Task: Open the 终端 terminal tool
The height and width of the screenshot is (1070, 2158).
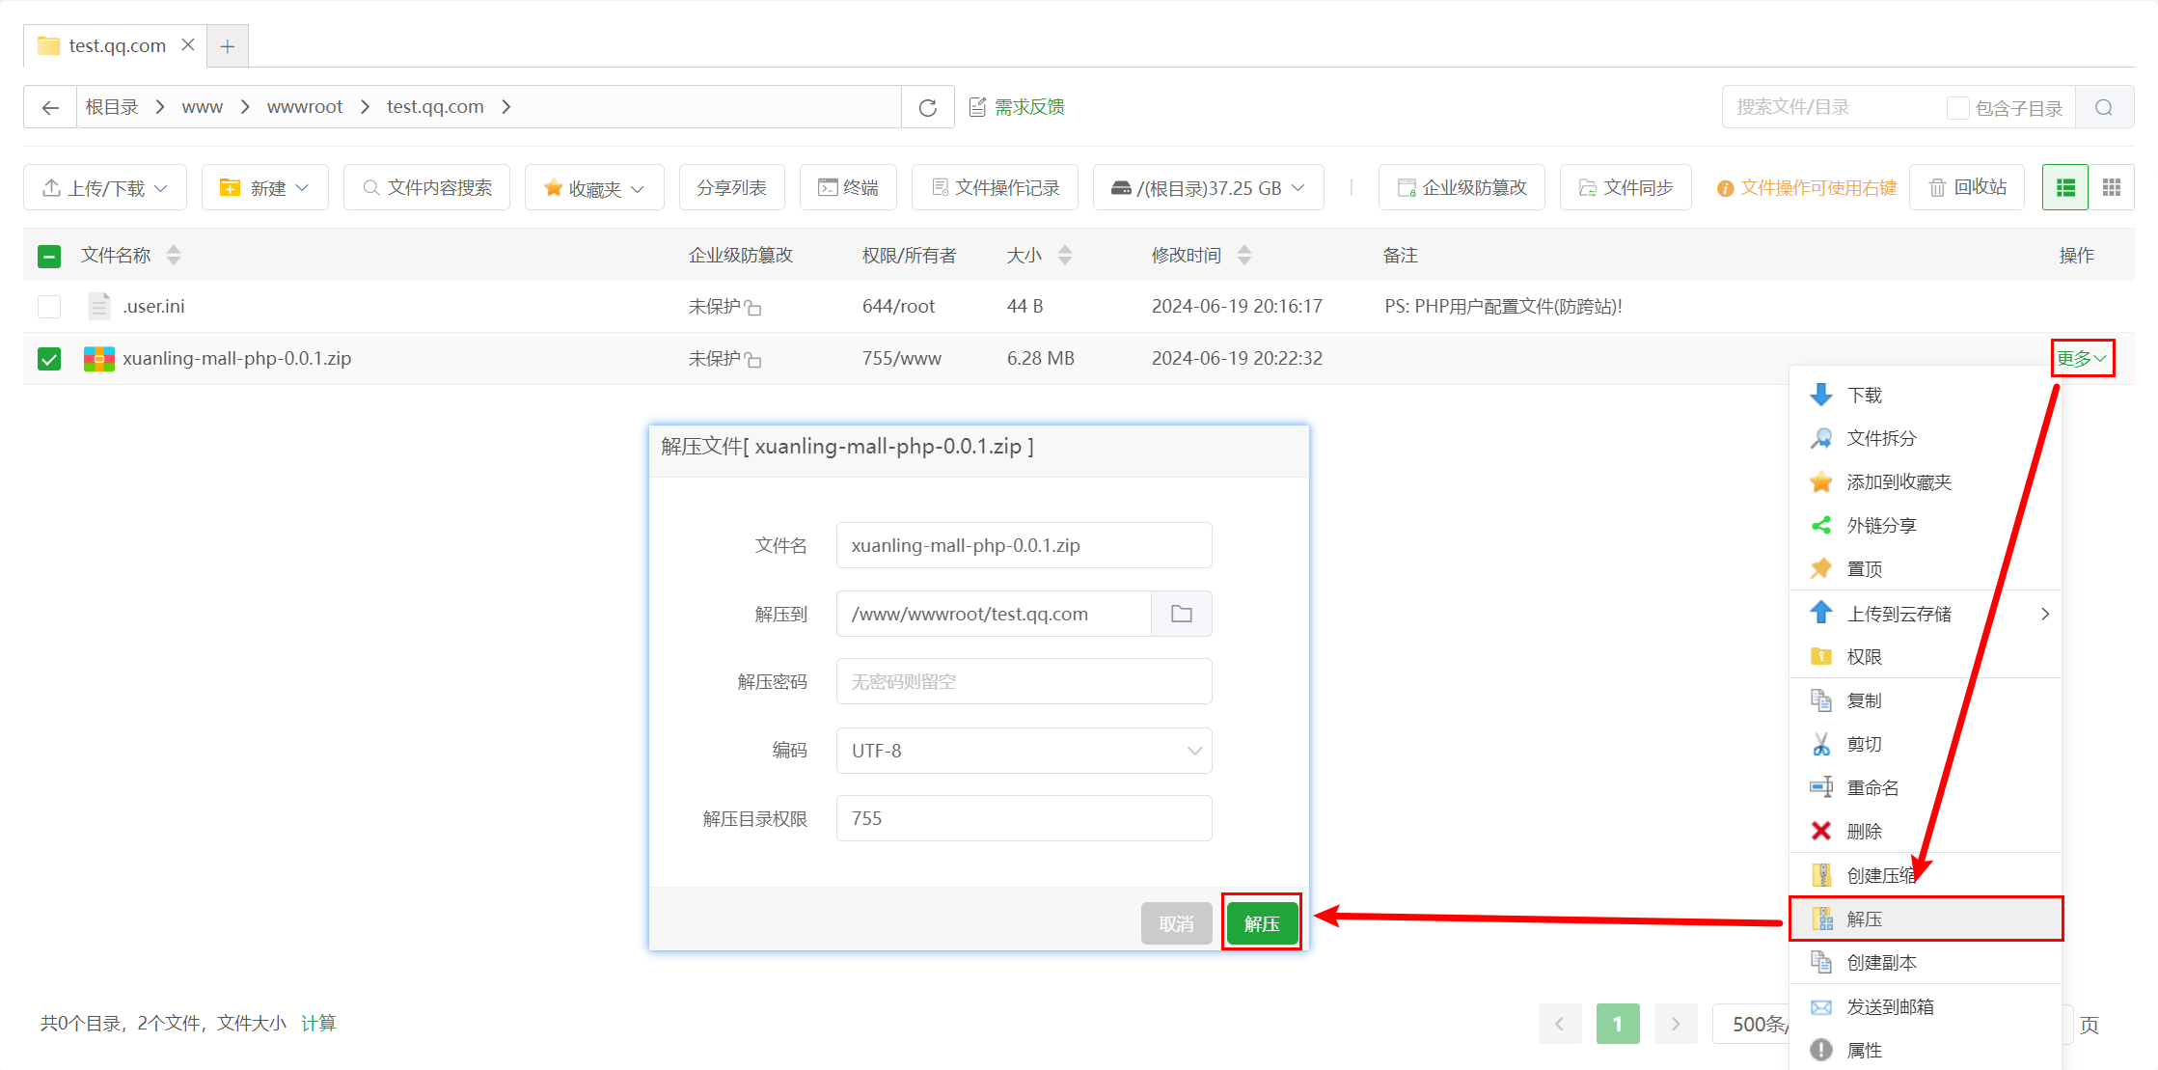Action: tap(848, 187)
